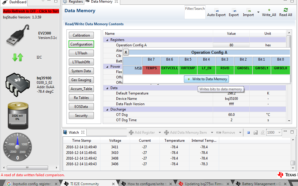This screenshot has height=186, width=298.
Task: Click the green I2C communication arrows icon
Action: point(18,57)
